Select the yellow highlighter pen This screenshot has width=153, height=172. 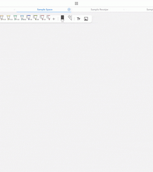coord(9,18)
